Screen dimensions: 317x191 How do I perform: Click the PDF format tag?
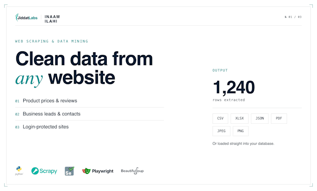279,119
